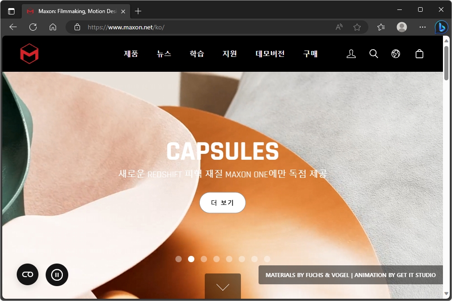Open the 제품 menu
The width and height of the screenshot is (452, 301).
point(131,54)
